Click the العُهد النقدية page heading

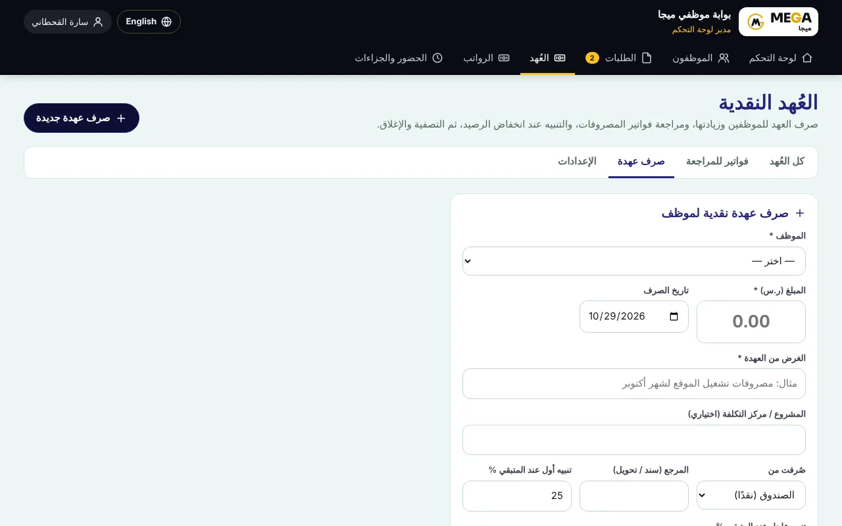point(768,103)
